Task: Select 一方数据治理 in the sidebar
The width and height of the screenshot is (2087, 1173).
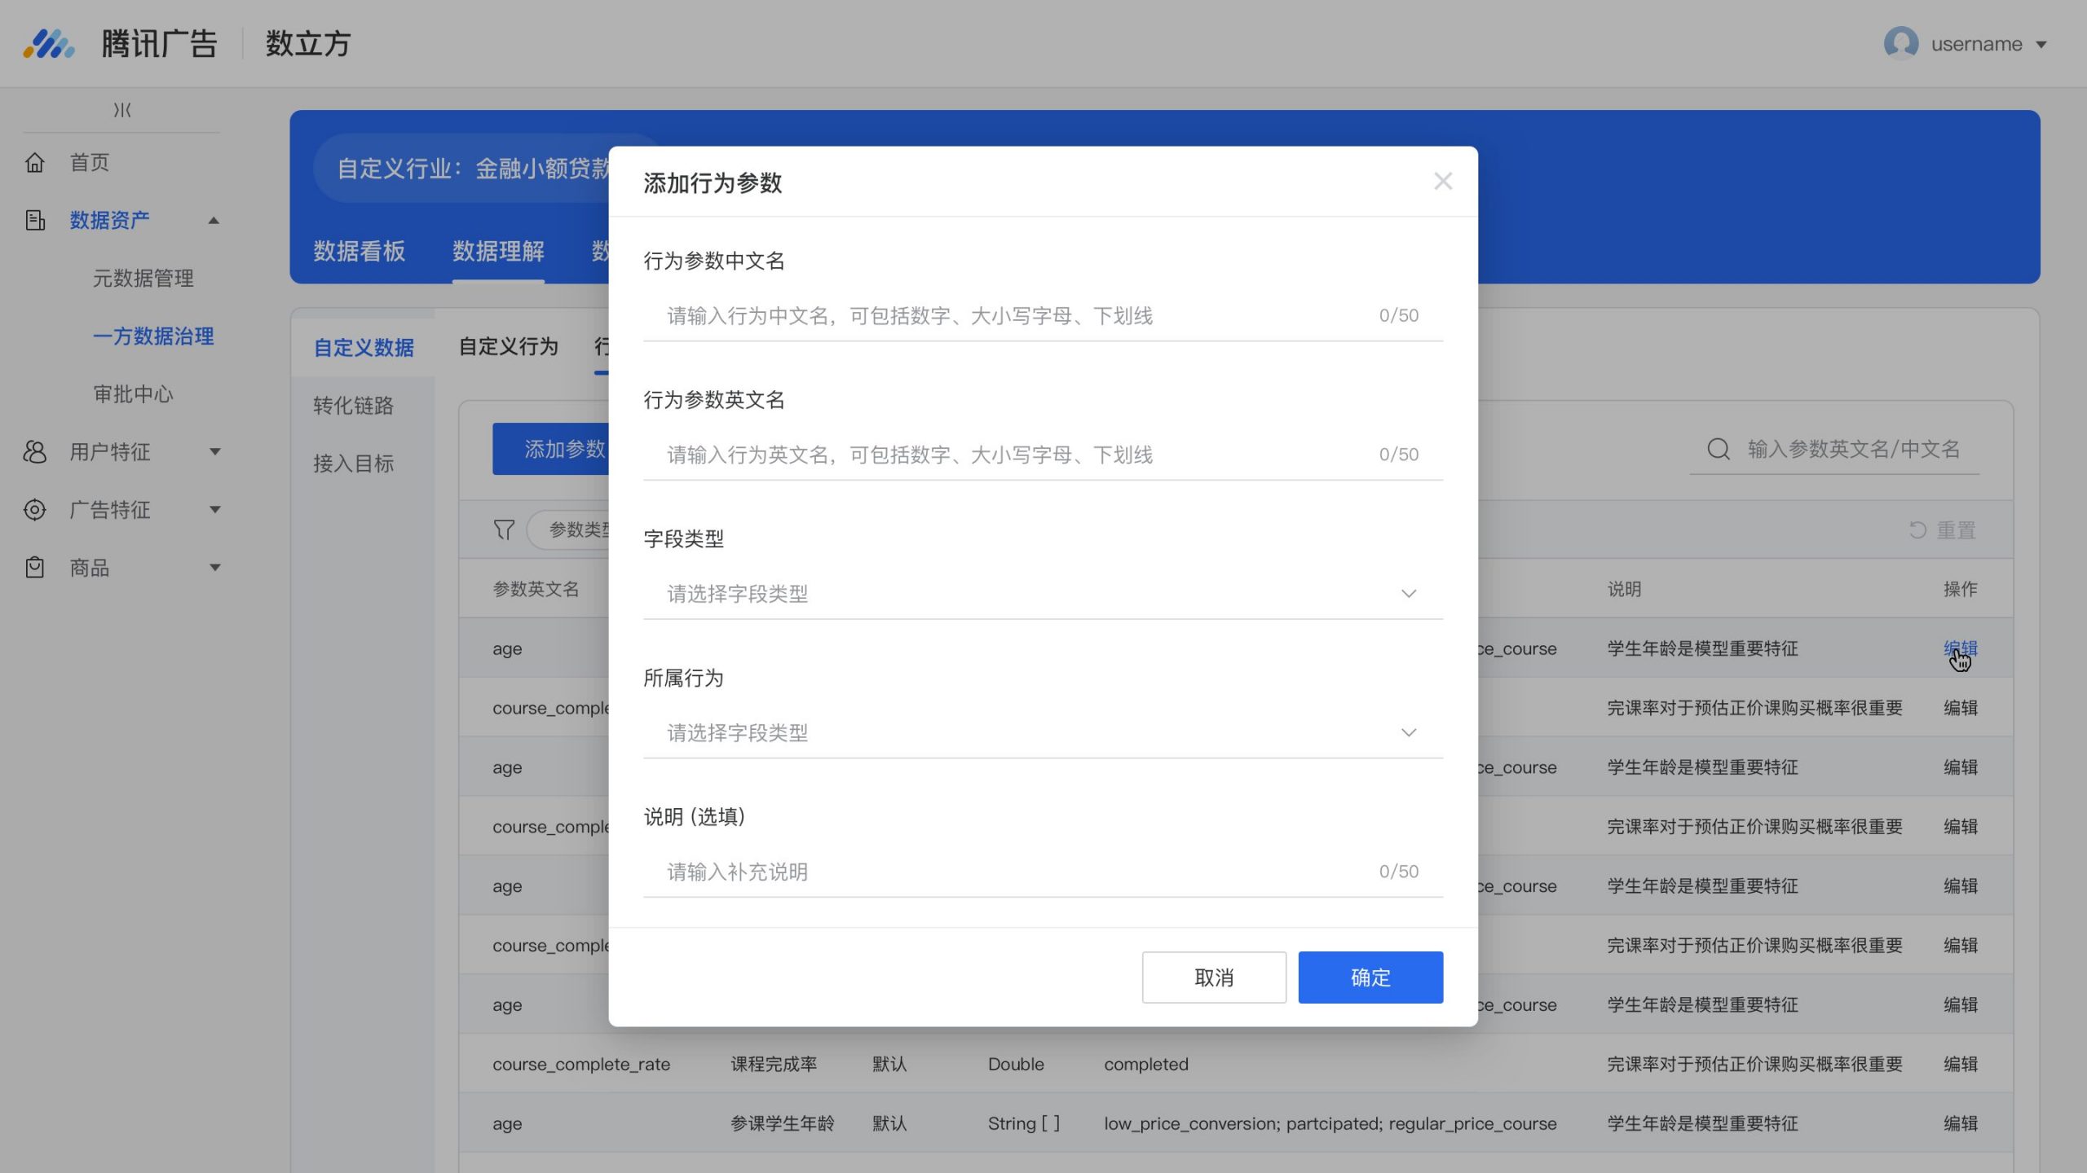Action: click(x=153, y=336)
